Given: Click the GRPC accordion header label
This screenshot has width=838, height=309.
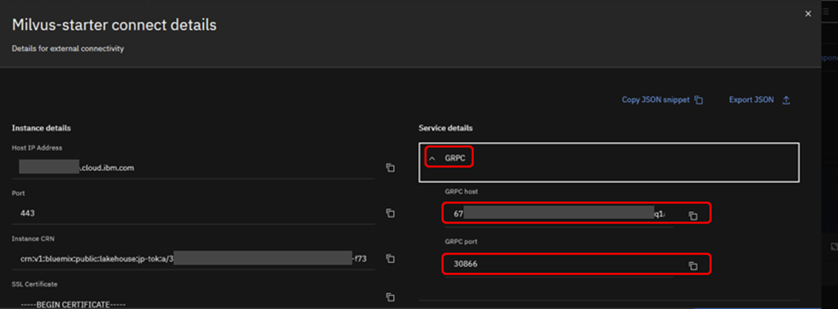Looking at the screenshot, I should point(455,158).
